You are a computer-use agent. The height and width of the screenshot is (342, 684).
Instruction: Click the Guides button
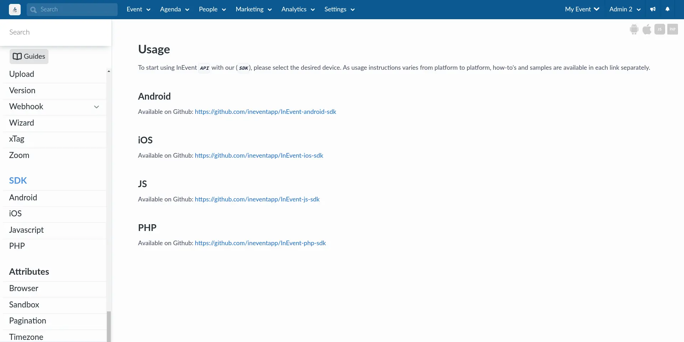(29, 57)
